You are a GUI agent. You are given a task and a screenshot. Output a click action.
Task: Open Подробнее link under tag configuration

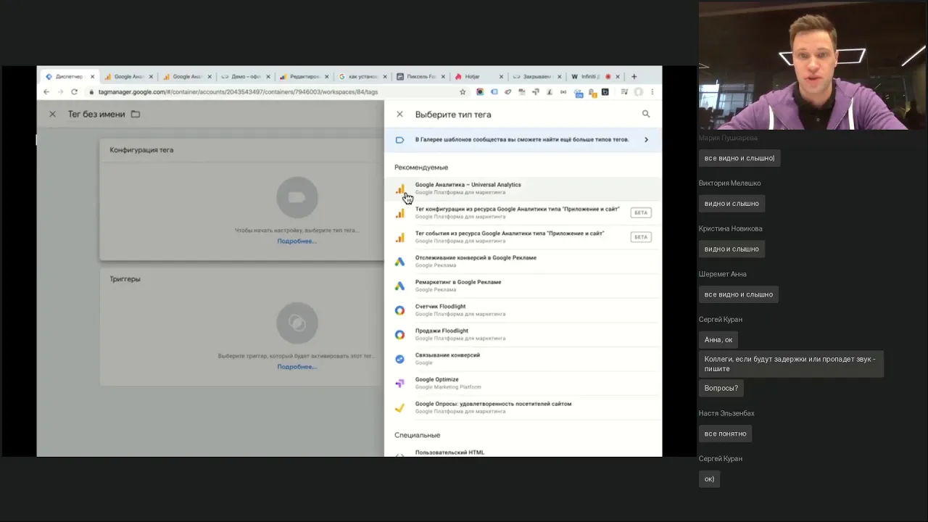click(297, 241)
